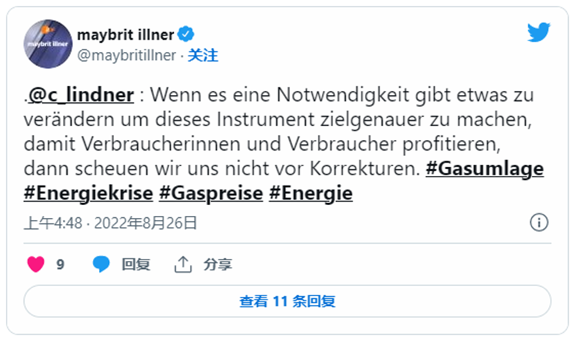The height and width of the screenshot is (338, 574).
Task: Click the @maybritillner handle
Action: (127, 56)
